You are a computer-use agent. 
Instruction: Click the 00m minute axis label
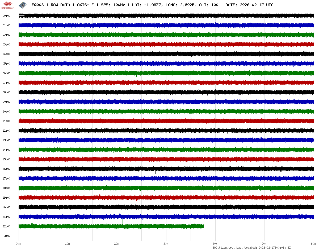pos(18,244)
